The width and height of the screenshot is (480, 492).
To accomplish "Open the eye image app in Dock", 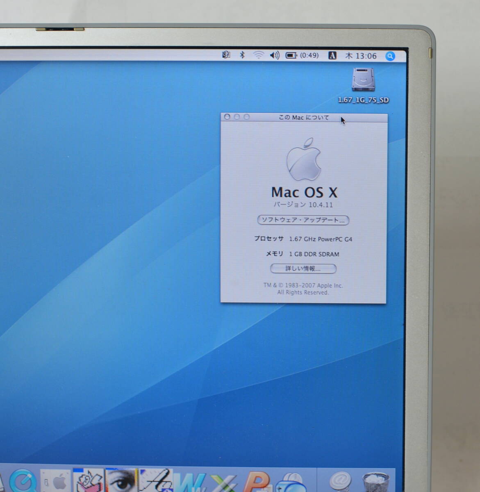I will point(121,480).
